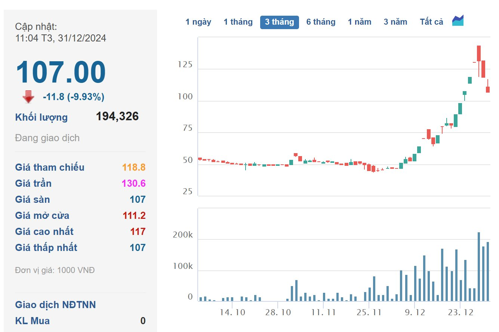Click the 100k volume axis label
Screen dimensions: 499x332
pyautogui.click(x=183, y=267)
